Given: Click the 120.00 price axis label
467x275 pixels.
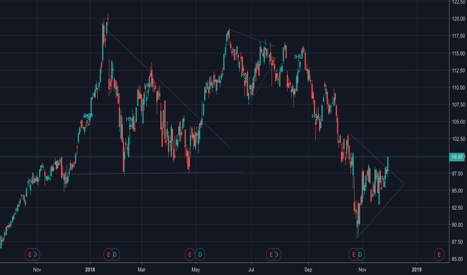Looking at the screenshot, I should [x=458, y=18].
